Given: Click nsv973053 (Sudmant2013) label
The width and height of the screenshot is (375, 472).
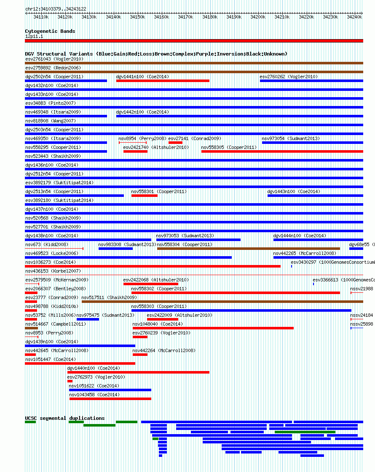Looking at the screenshot, I should (185, 236).
